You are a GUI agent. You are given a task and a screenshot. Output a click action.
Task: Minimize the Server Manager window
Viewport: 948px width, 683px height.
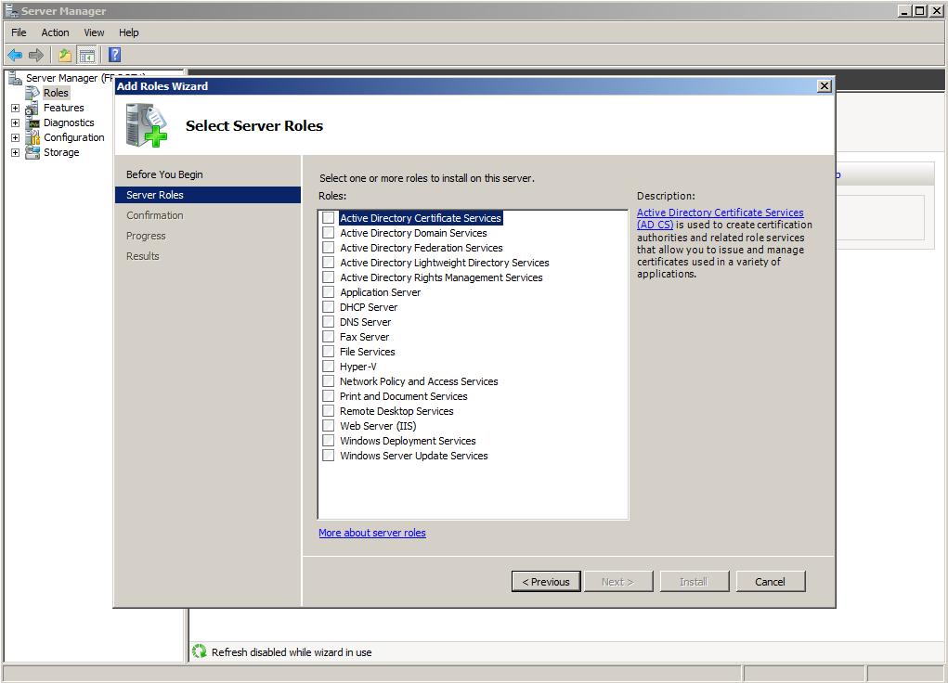click(905, 11)
